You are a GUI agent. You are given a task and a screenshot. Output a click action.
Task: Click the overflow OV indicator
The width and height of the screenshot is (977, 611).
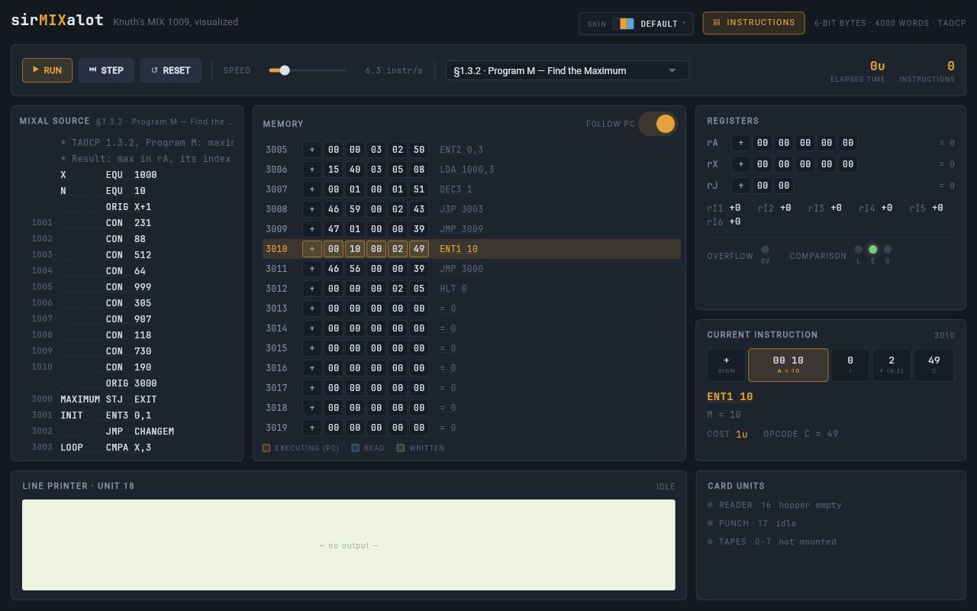pos(765,250)
